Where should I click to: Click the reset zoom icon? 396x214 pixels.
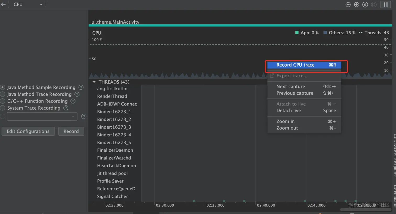point(365,4)
